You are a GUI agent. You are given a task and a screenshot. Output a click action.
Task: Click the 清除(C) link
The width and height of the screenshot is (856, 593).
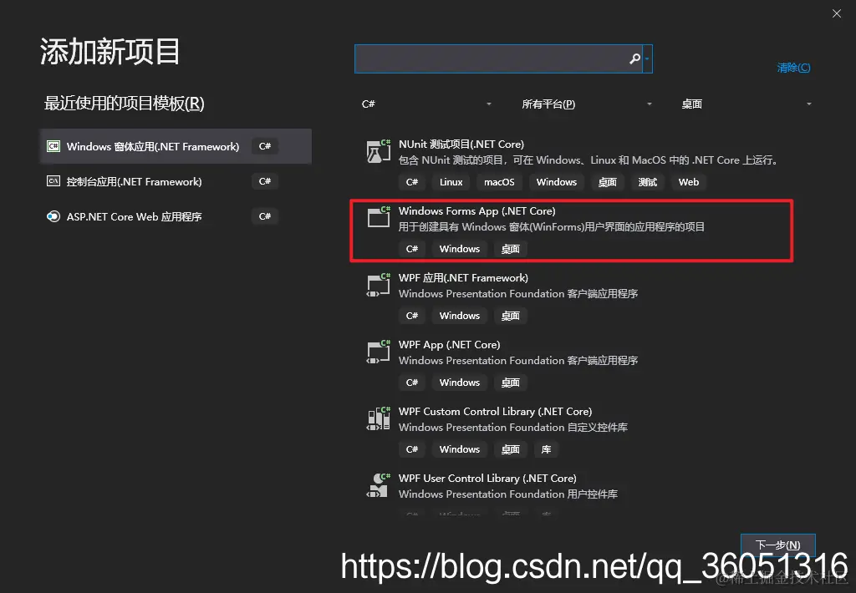point(792,67)
